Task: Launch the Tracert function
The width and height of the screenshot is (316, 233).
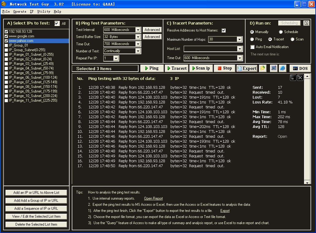Action: 177,68
